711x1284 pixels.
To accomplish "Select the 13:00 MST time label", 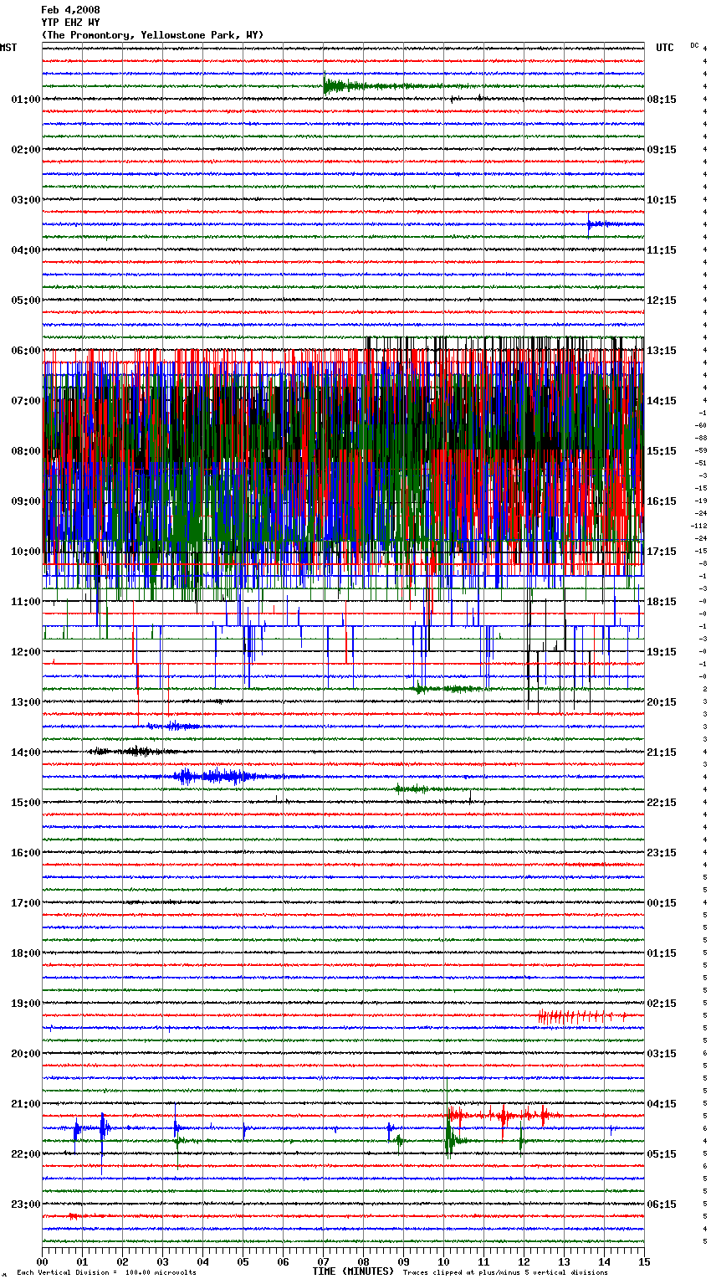I will pos(26,702).
